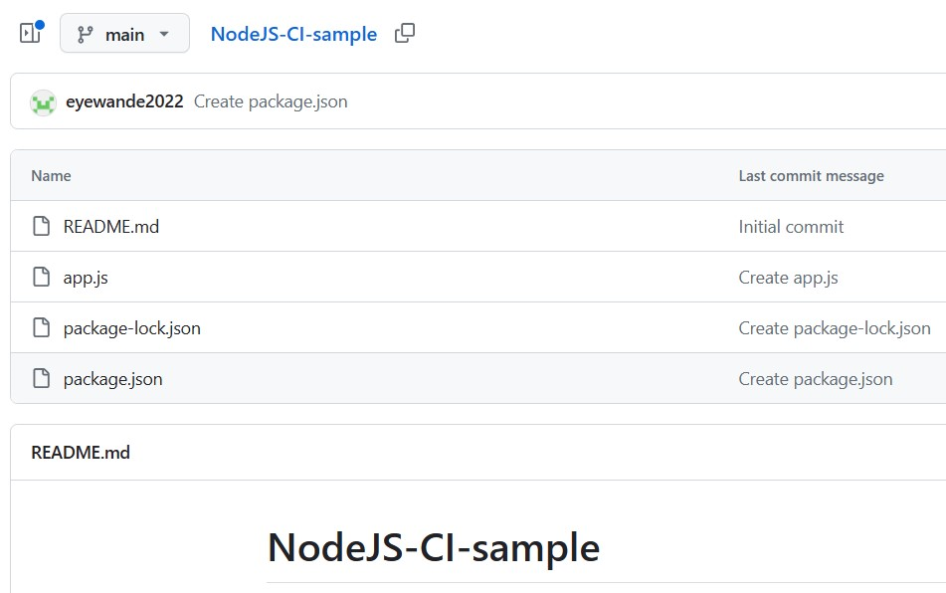The width and height of the screenshot is (946, 593).
Task: Open the NodeJS-CI-sample repository link
Action: pos(293,32)
